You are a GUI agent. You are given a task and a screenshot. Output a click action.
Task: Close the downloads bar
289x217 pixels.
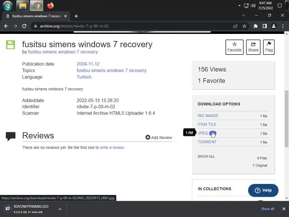pyautogui.click(x=284, y=209)
